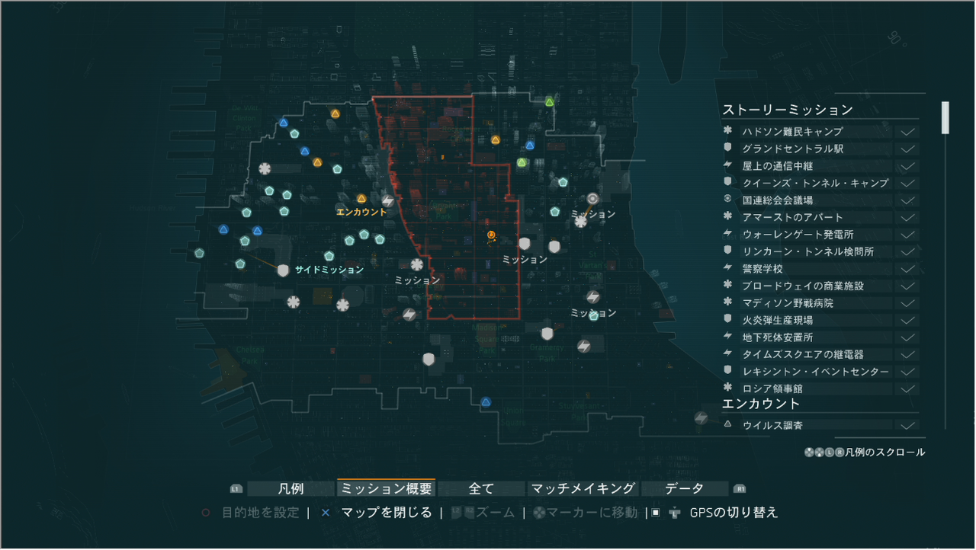Image resolution: width=976 pixels, height=550 pixels.
Task: Toggle the checkmark for マディソン野戦病院
Action: click(x=907, y=303)
